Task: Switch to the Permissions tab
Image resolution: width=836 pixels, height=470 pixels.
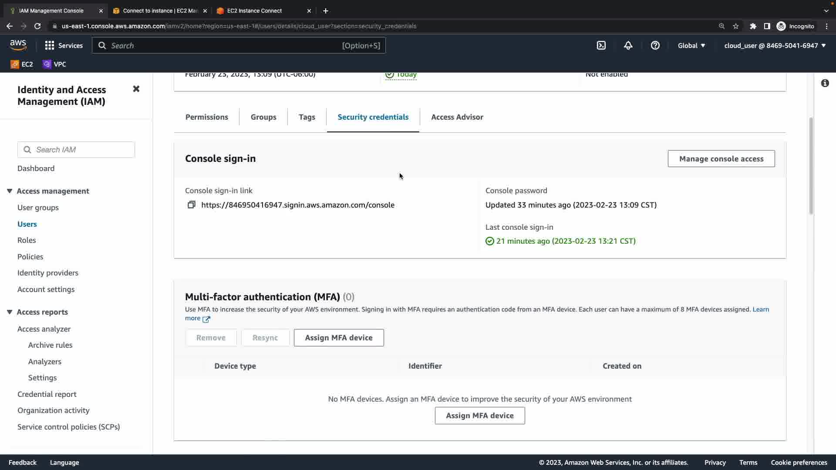Action: (206, 117)
